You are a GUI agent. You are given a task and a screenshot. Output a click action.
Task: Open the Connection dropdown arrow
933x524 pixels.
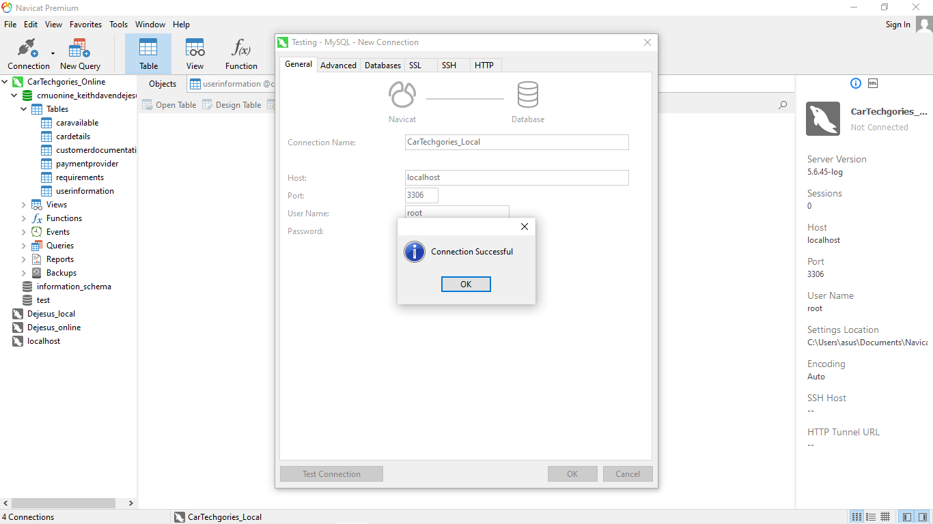pyautogui.click(x=53, y=53)
